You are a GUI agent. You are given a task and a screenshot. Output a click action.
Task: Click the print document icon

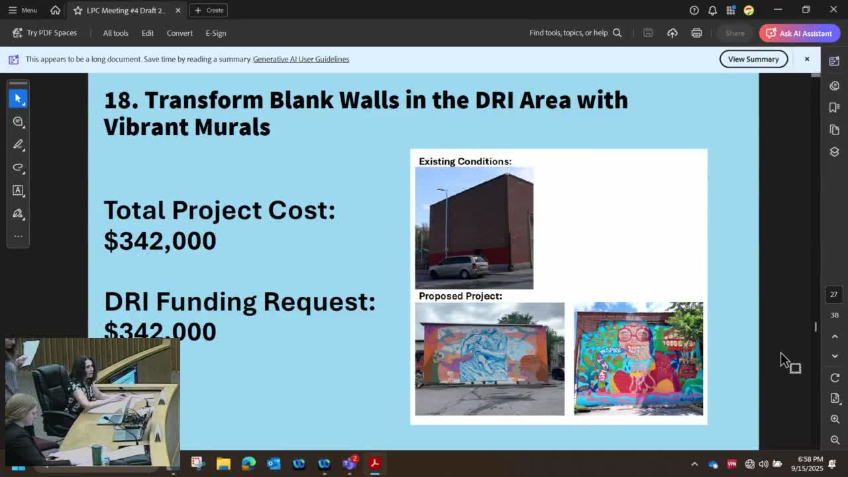(696, 33)
